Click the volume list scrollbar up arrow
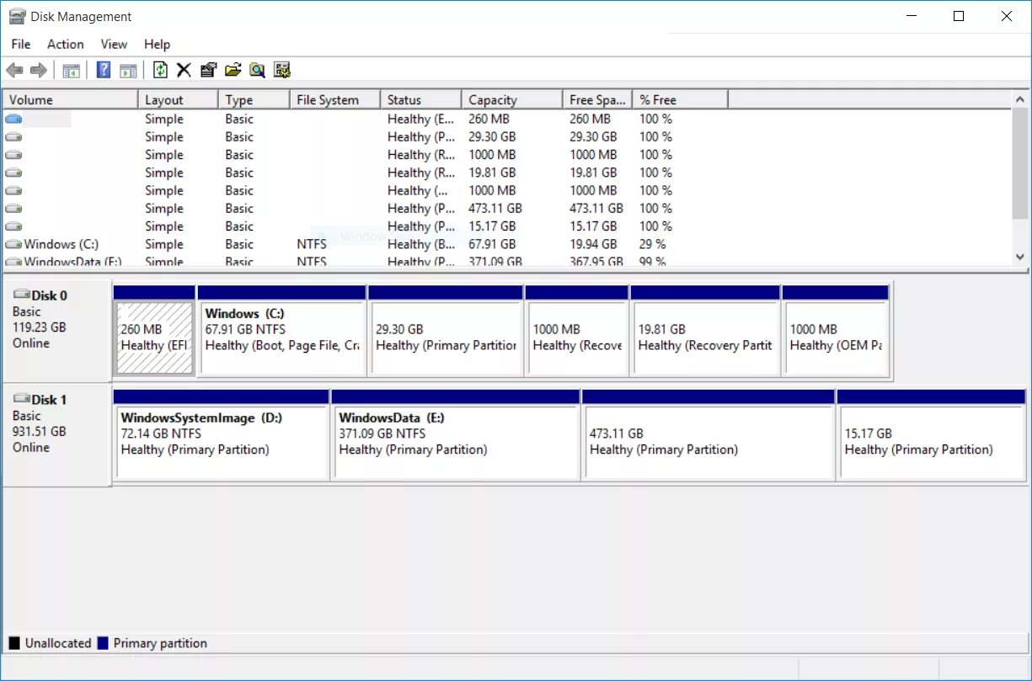The height and width of the screenshot is (681, 1032). point(1021,99)
